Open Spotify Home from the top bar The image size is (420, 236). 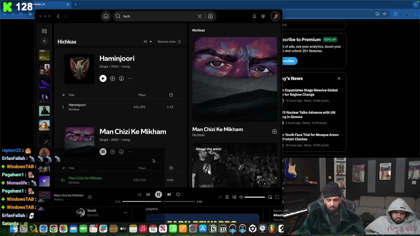point(106,16)
